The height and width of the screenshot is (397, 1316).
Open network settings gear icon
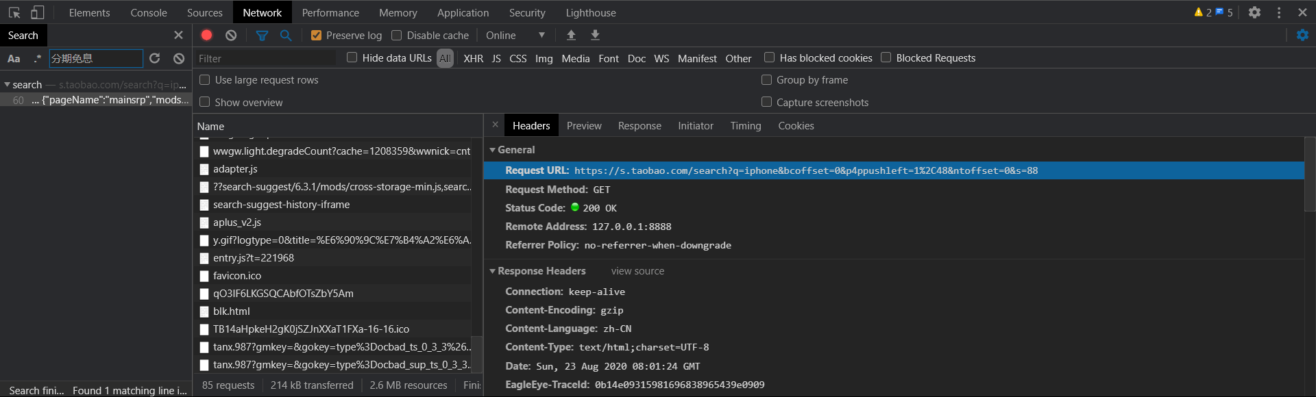(1302, 35)
